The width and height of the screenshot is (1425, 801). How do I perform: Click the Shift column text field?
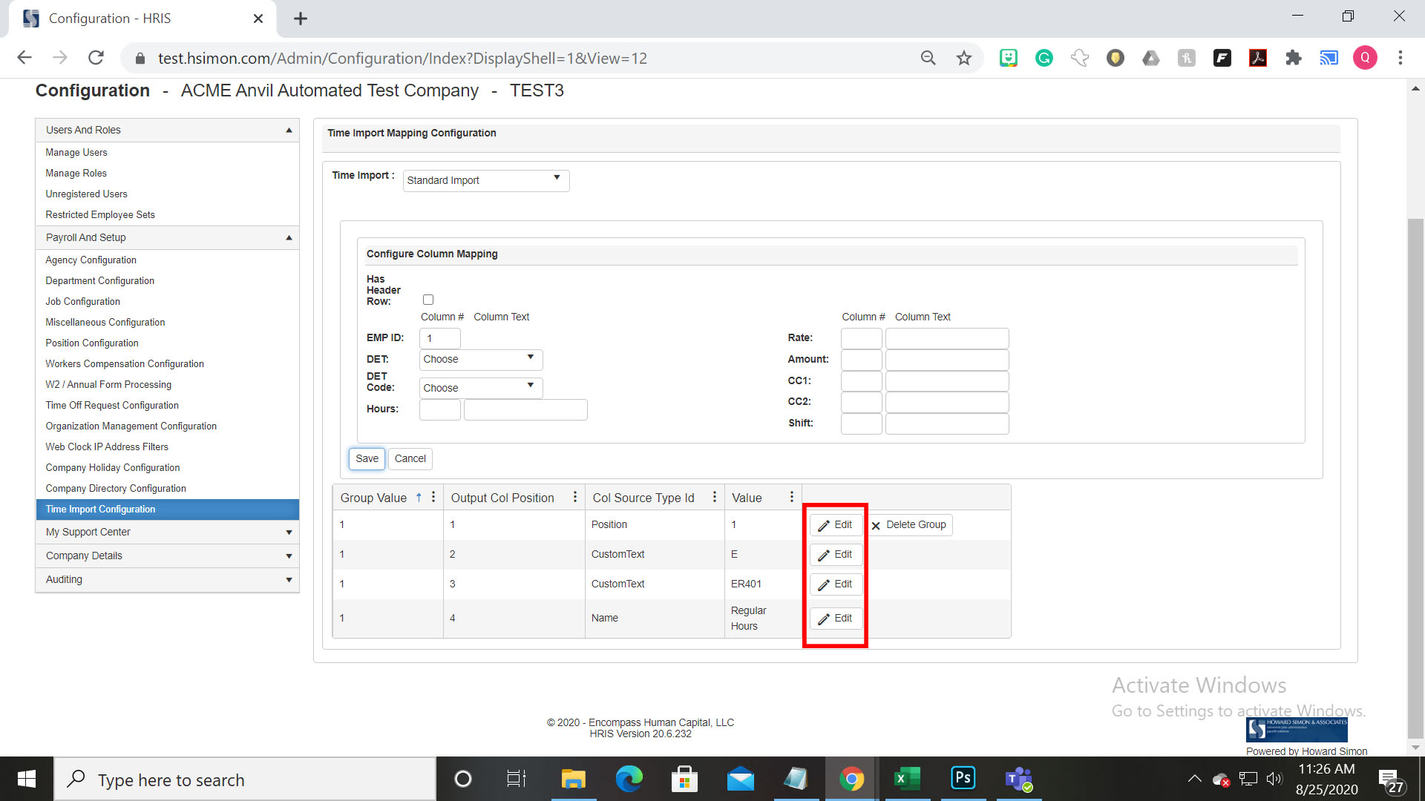click(x=947, y=423)
